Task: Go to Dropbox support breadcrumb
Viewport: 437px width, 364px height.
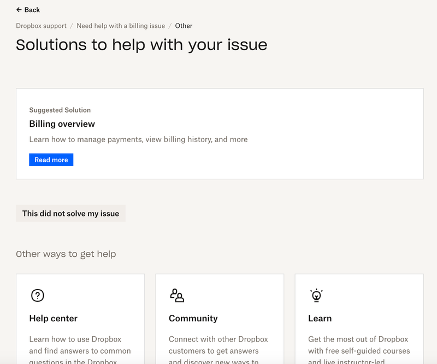Action: click(x=41, y=26)
